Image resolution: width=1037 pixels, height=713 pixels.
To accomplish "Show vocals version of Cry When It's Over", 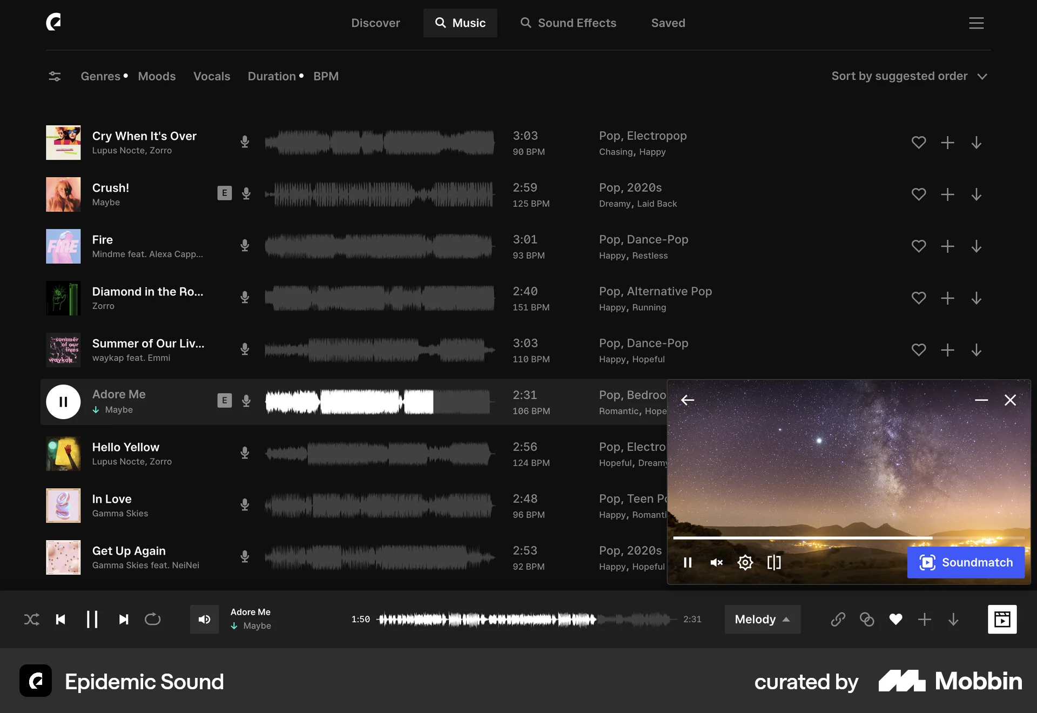I will coord(245,142).
